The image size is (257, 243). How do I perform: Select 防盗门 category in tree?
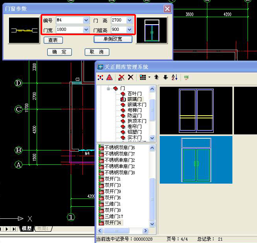coord(134,116)
